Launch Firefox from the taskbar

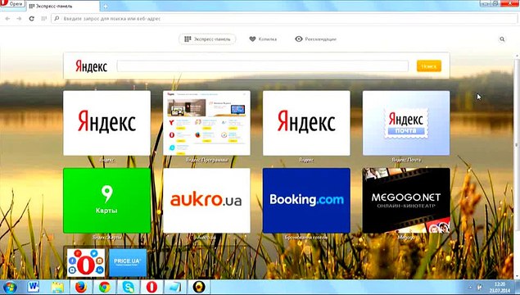[81, 287]
